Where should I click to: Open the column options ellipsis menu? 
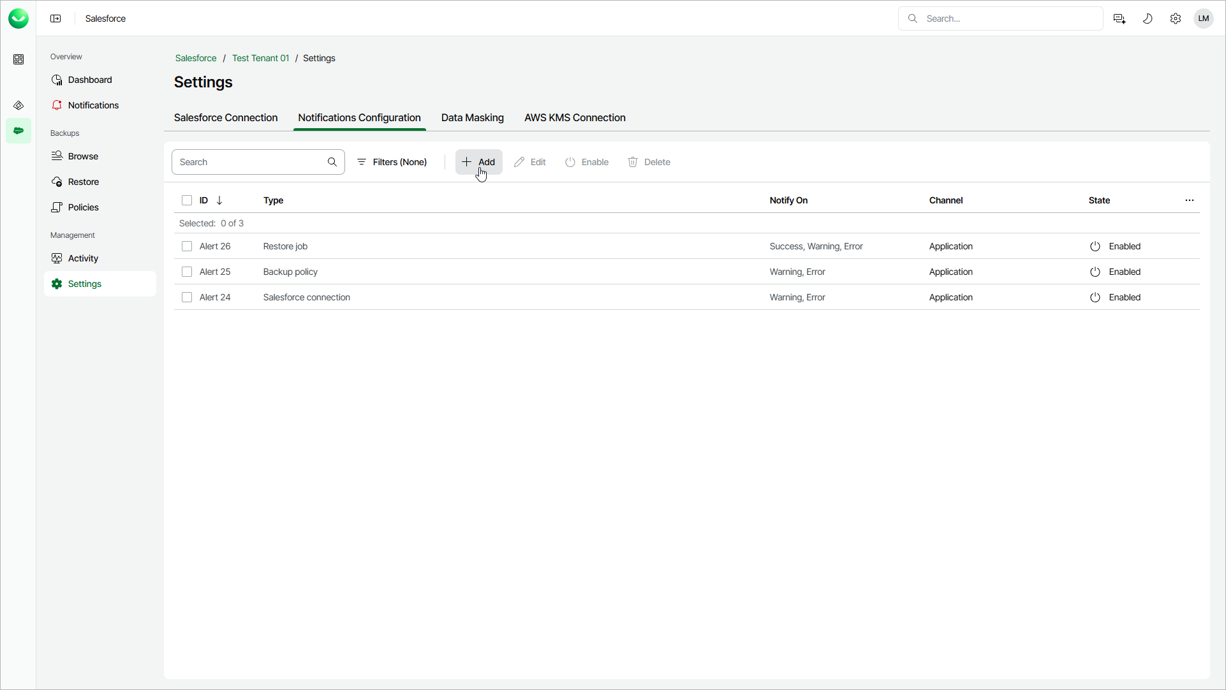[1190, 200]
